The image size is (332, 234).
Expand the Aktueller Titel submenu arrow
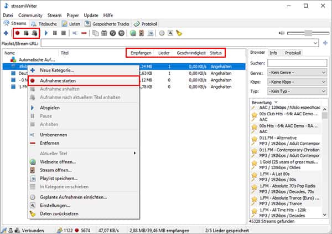(x=134, y=153)
